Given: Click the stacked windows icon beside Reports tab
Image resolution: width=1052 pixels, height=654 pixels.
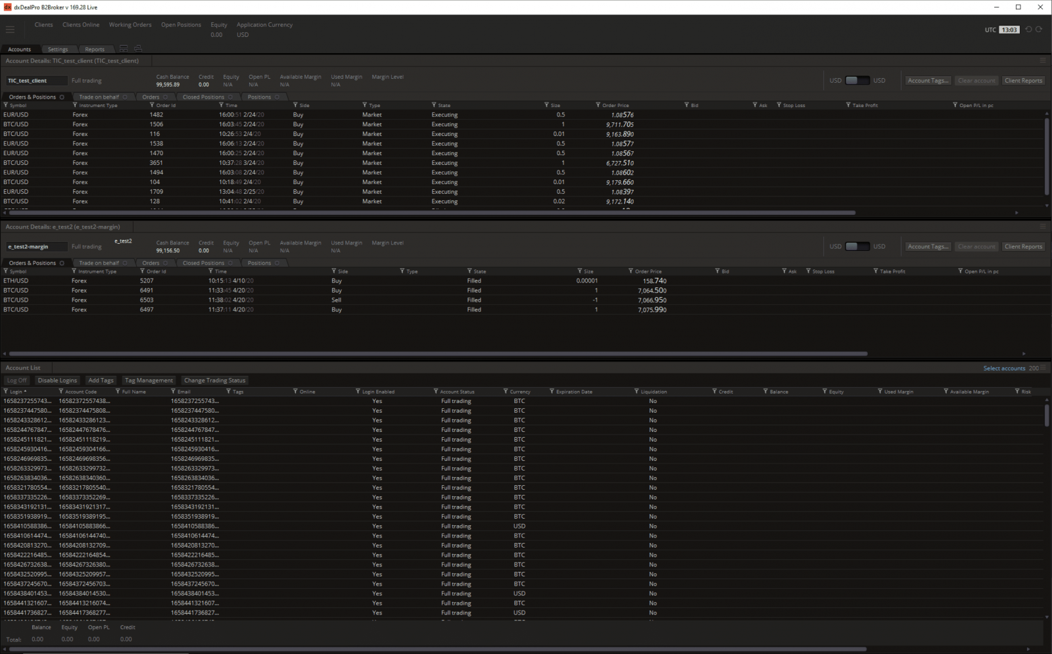Looking at the screenshot, I should (x=137, y=49).
